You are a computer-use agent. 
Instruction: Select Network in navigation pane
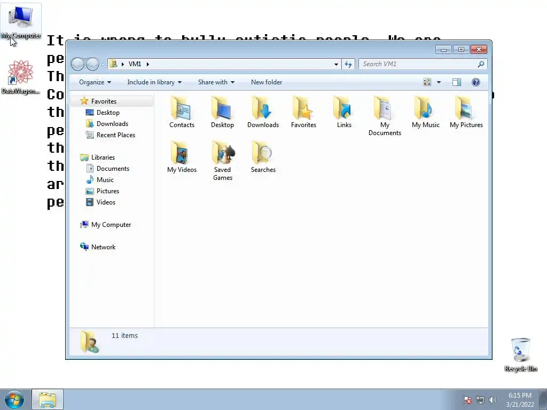coord(103,247)
